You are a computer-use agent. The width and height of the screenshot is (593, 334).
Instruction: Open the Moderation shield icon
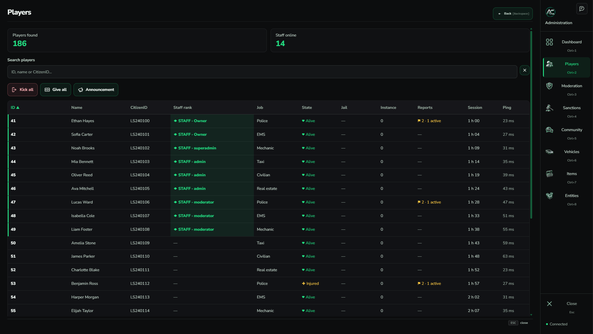(x=549, y=86)
